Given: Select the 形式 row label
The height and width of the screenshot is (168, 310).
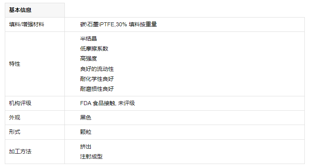Looking at the screenshot, I should (x=15, y=132).
